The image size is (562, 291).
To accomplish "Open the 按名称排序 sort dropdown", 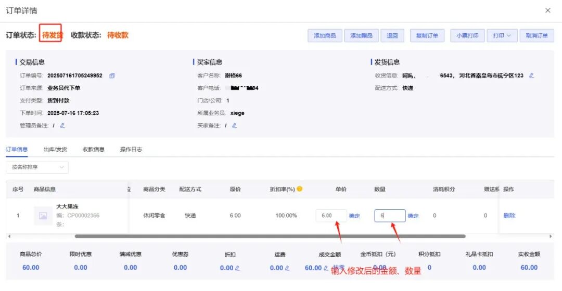I will pyautogui.click(x=37, y=167).
